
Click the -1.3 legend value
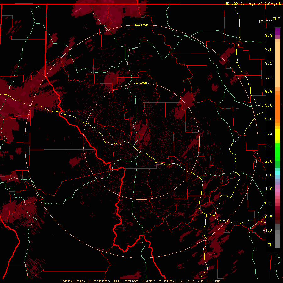(x=268, y=231)
